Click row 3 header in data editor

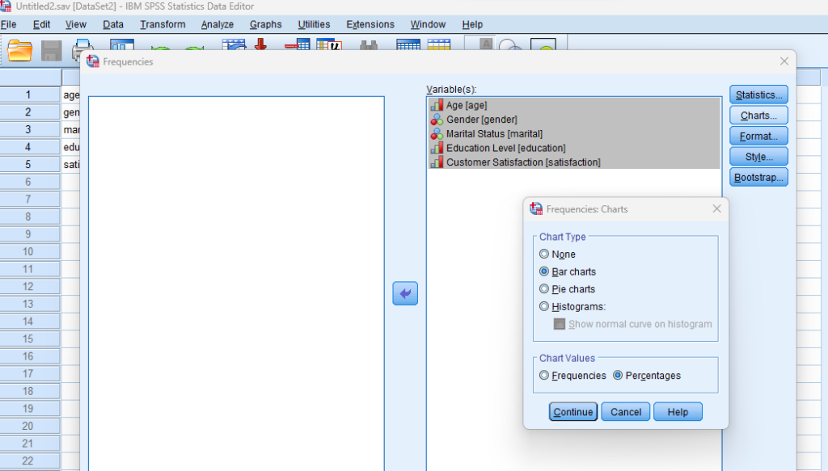tap(28, 129)
